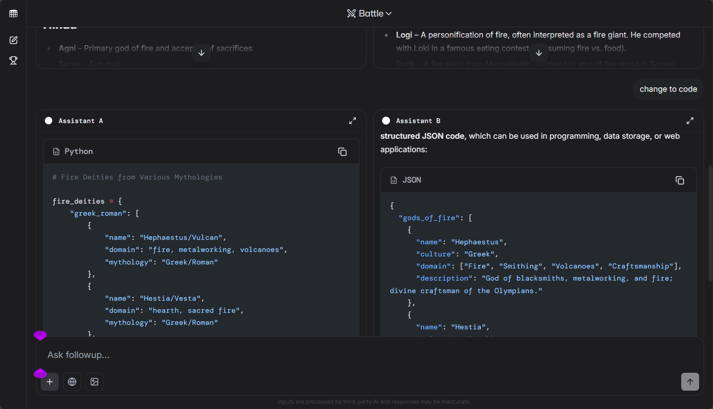Image resolution: width=713 pixels, height=409 pixels.
Task: Copy the Python code block
Action: (342, 152)
